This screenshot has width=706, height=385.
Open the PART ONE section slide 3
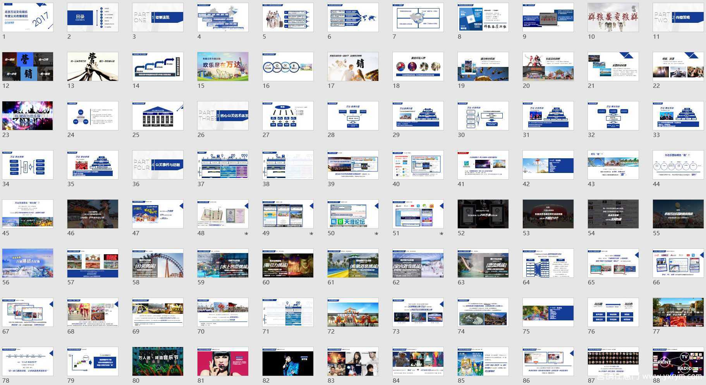(x=158, y=17)
